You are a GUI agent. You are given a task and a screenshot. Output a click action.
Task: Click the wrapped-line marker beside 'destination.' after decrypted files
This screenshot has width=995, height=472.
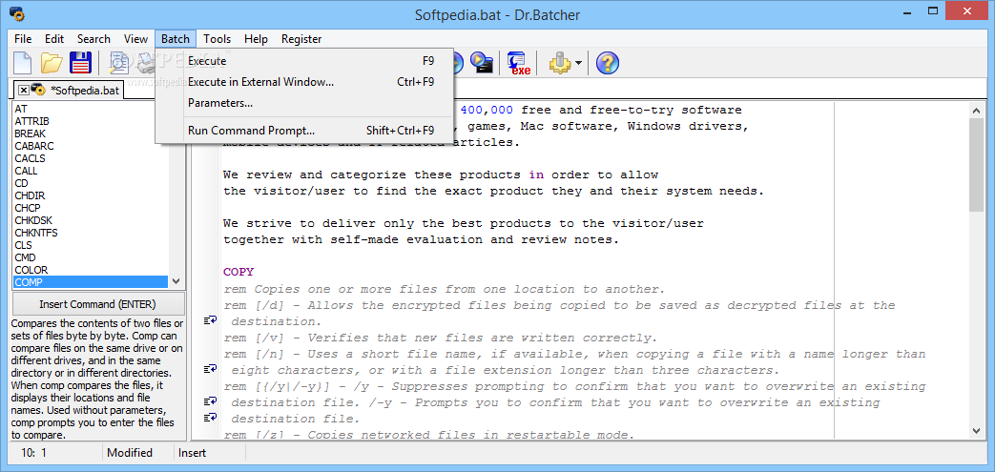[211, 320]
